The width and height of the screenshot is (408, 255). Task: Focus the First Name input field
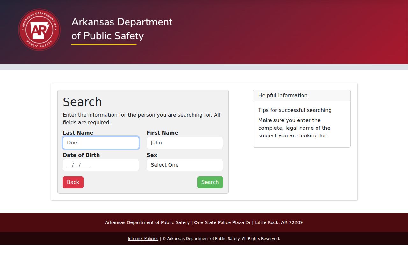pyautogui.click(x=185, y=143)
